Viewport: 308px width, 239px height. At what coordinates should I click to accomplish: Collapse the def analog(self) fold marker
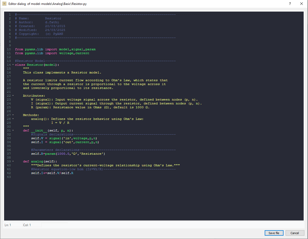pos(13,161)
